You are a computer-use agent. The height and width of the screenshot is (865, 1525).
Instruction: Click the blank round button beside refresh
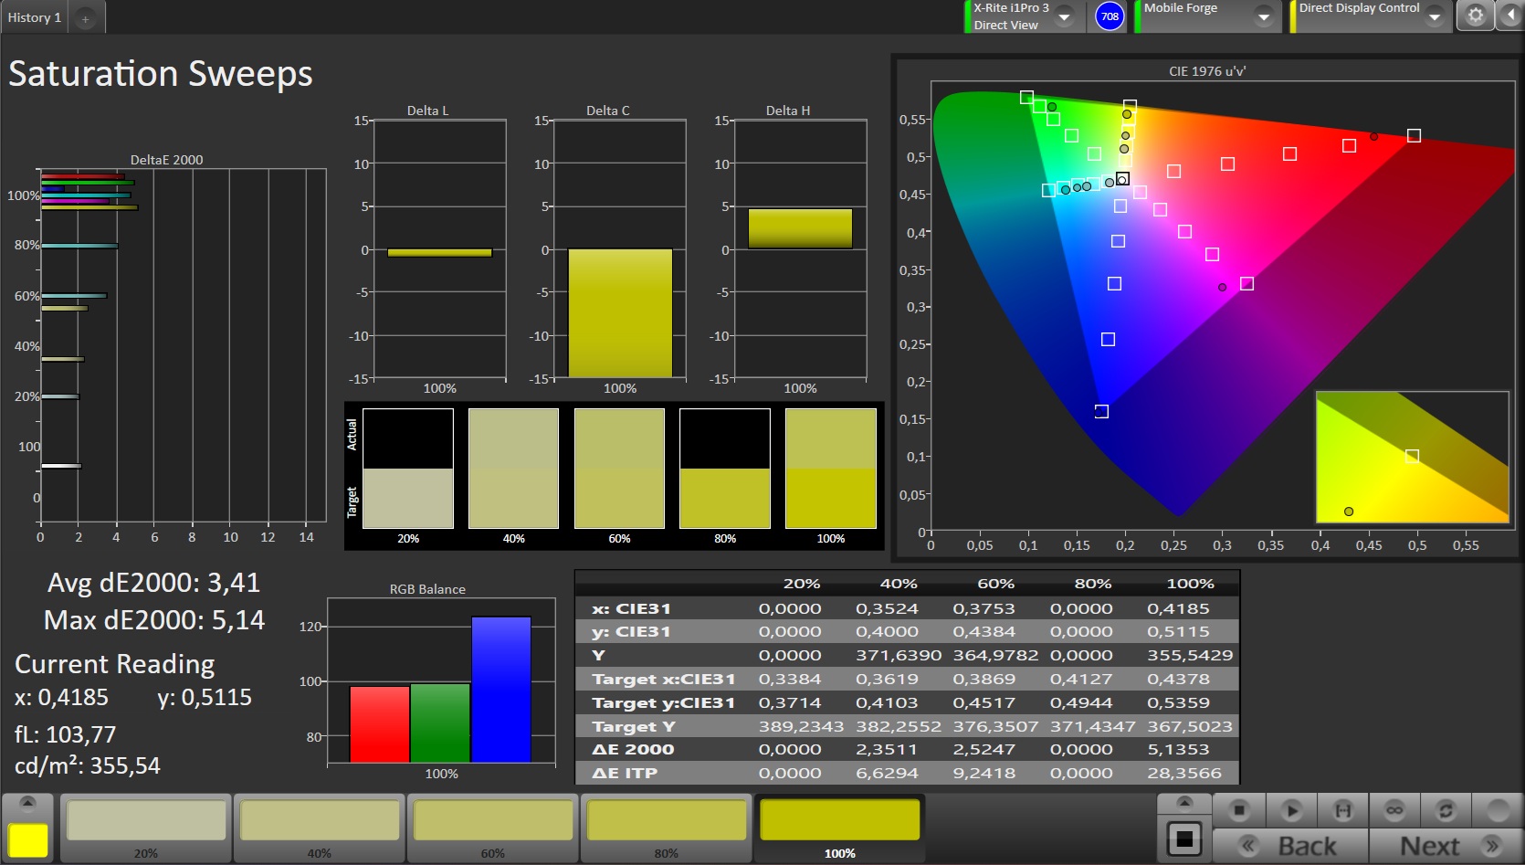tap(1498, 810)
